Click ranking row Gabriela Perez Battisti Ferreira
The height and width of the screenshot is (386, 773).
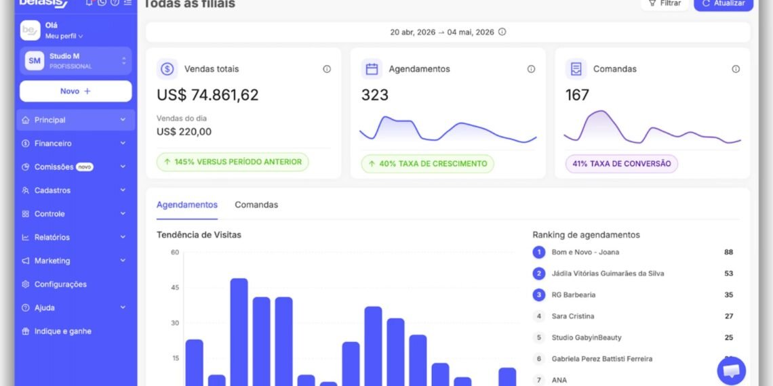[633, 359]
